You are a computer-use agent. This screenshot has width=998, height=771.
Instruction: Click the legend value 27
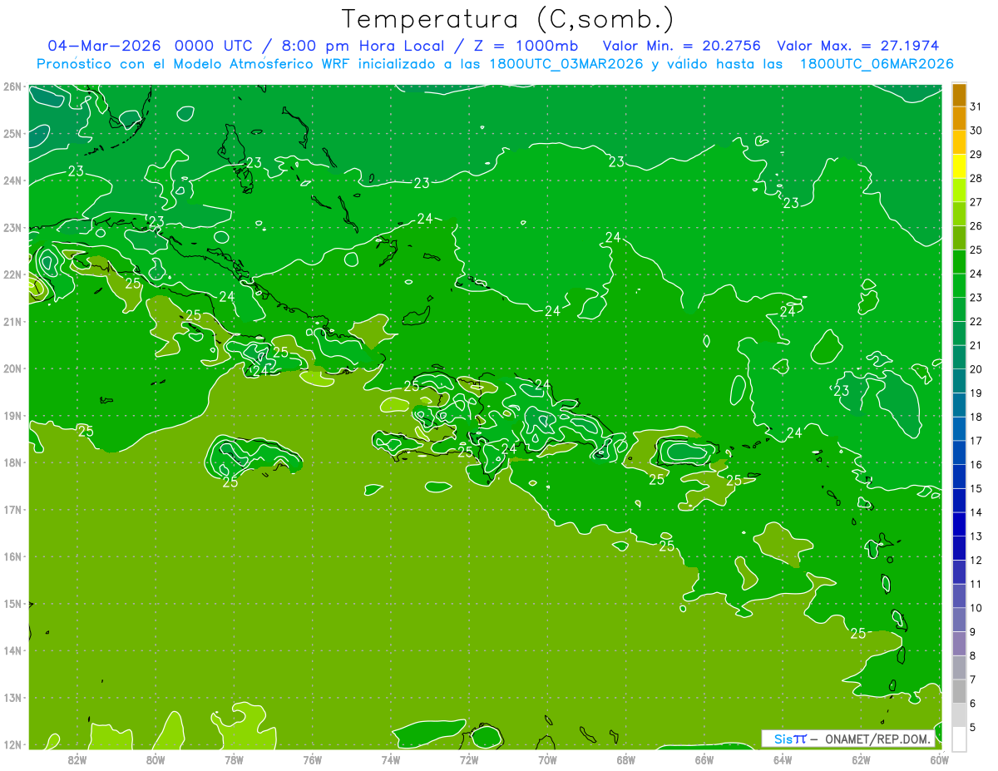[x=976, y=202]
